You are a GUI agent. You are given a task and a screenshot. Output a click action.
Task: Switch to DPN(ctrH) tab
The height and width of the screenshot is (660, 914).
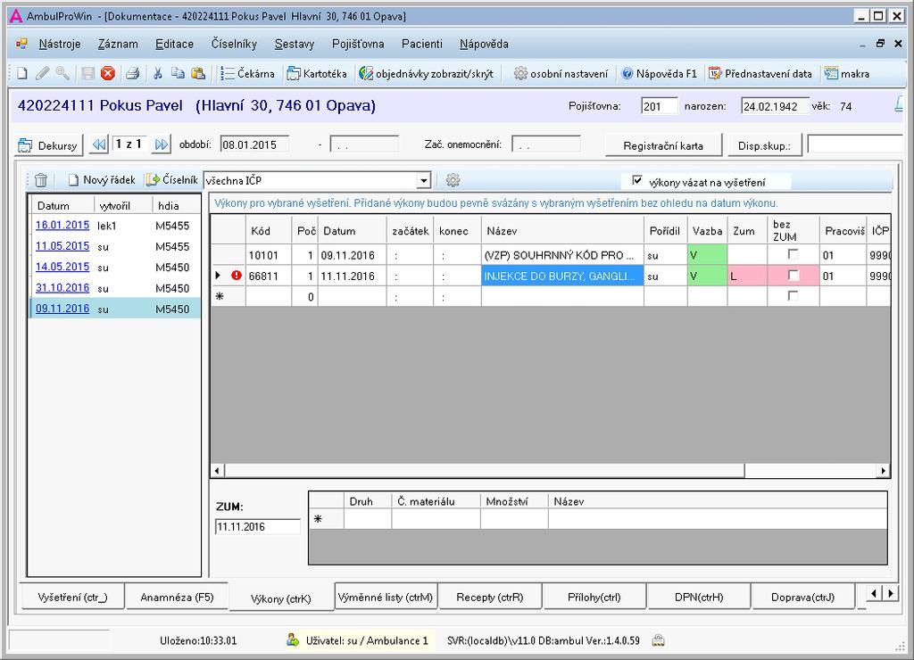tap(699, 597)
